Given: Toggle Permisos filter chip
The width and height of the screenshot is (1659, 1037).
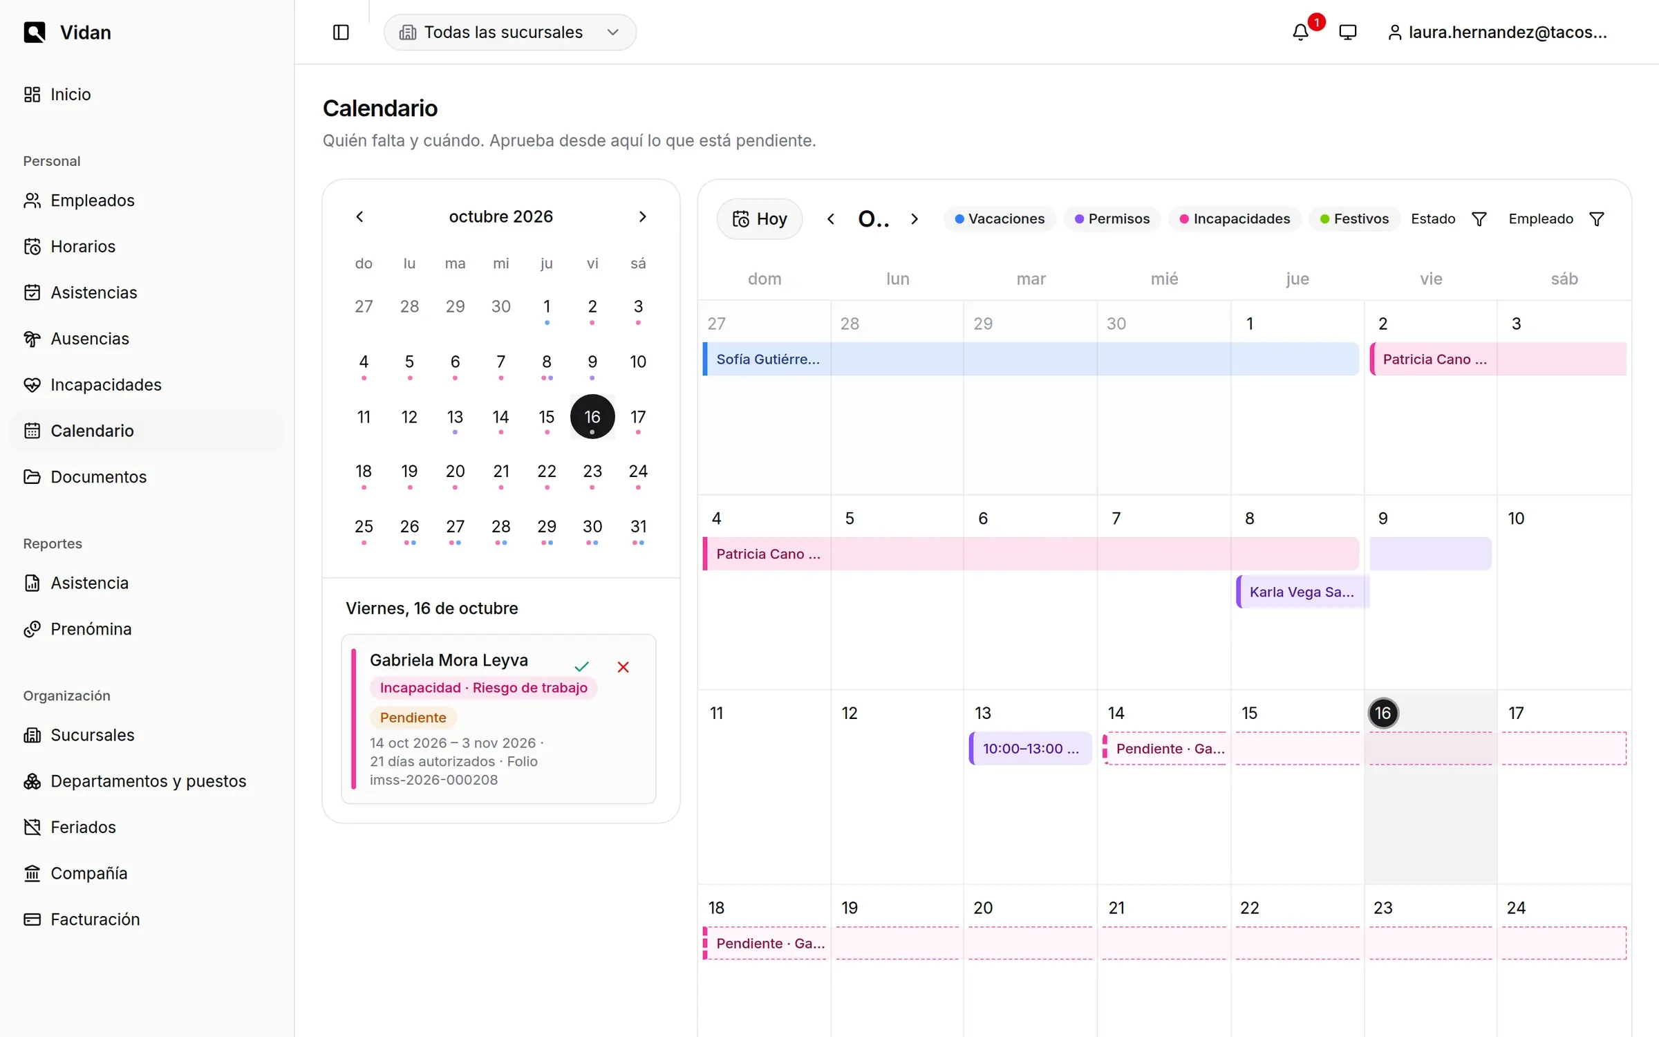Looking at the screenshot, I should pyautogui.click(x=1112, y=219).
